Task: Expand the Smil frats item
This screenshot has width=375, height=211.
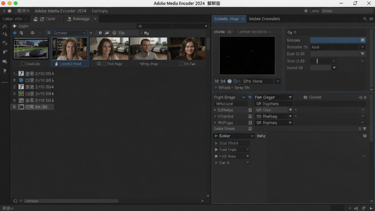Action: (216, 149)
